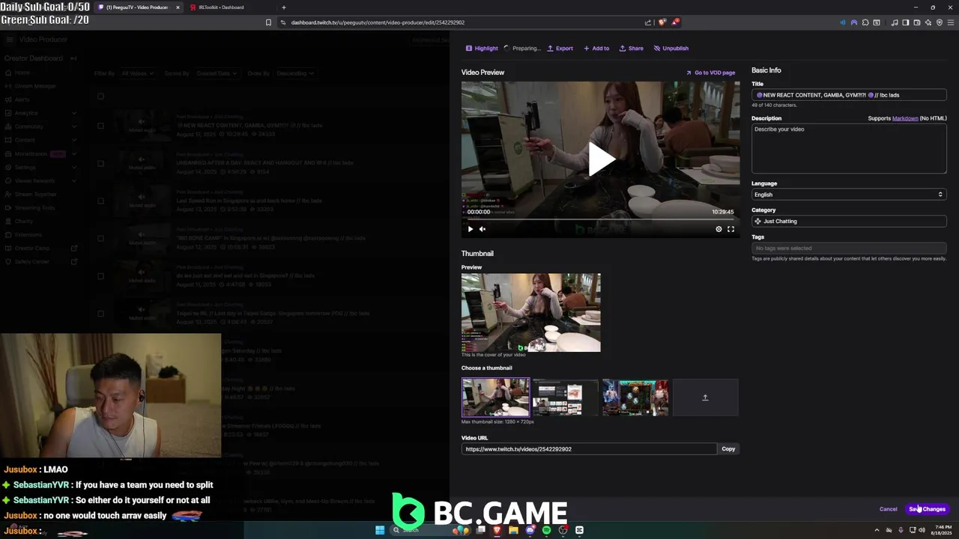The width and height of the screenshot is (959, 539).
Task: Click the Video URL text field
Action: click(x=589, y=449)
